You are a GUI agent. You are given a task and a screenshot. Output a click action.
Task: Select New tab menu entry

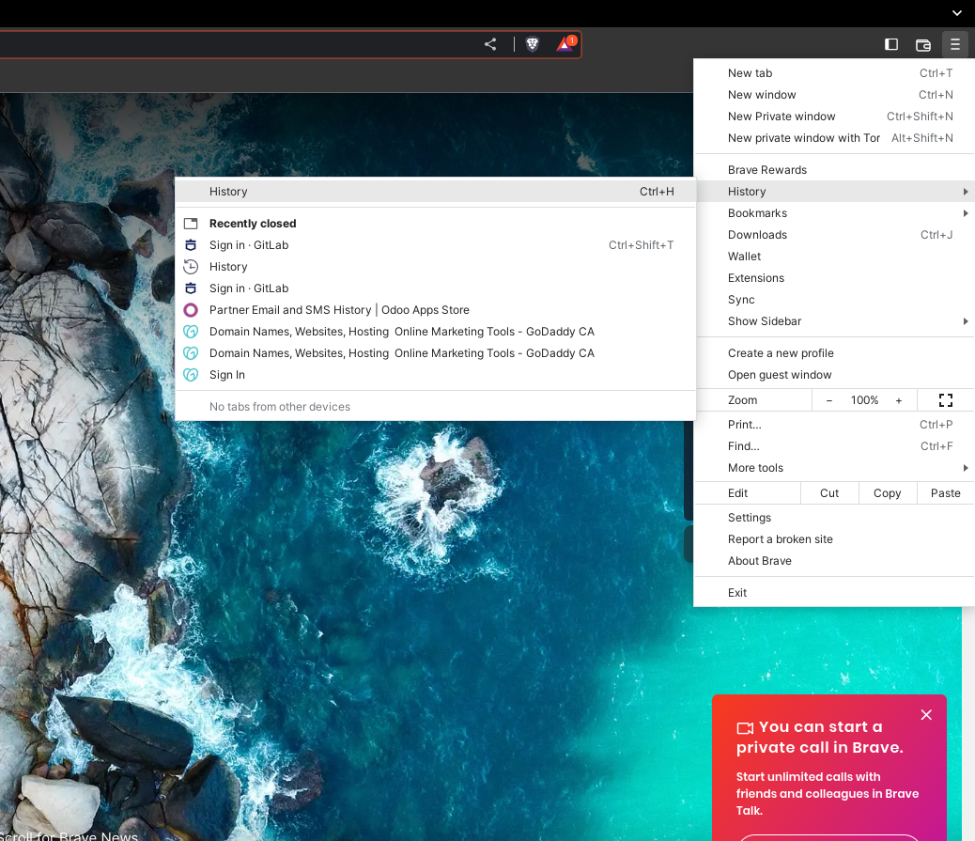tap(834, 73)
